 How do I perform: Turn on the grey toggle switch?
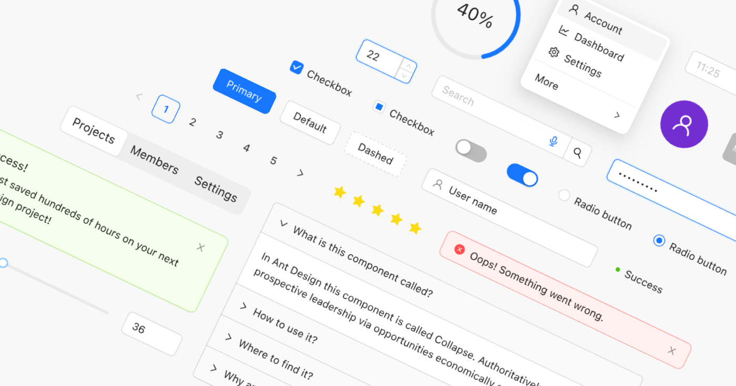[x=471, y=150]
